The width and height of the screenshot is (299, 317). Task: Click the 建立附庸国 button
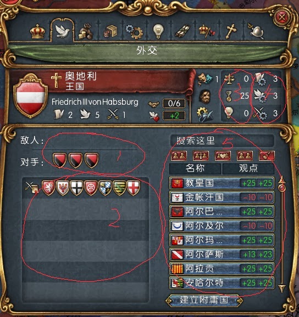204,300
